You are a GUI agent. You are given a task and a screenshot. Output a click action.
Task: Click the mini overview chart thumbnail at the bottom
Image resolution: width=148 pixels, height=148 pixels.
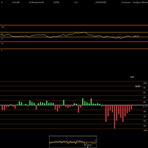[x=73, y=142]
